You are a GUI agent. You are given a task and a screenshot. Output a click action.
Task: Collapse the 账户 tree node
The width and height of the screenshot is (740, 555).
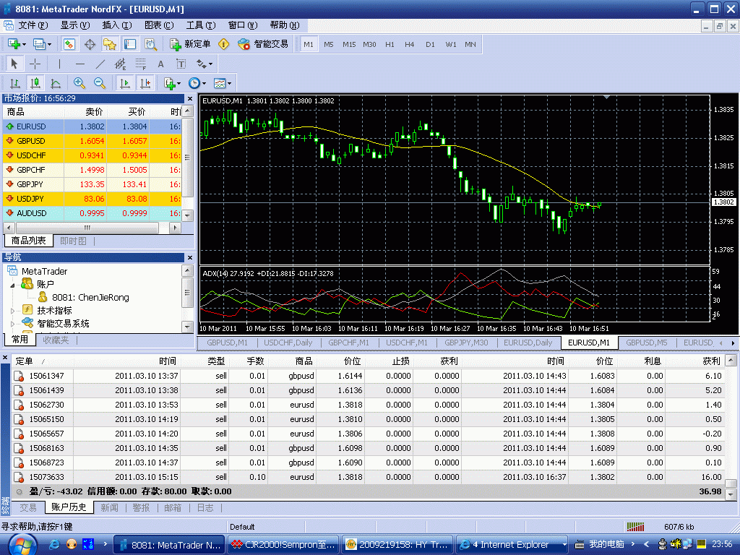coord(12,285)
